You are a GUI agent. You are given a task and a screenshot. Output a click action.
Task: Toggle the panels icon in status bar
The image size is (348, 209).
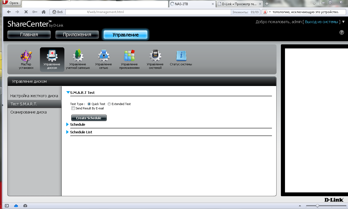click(7, 206)
